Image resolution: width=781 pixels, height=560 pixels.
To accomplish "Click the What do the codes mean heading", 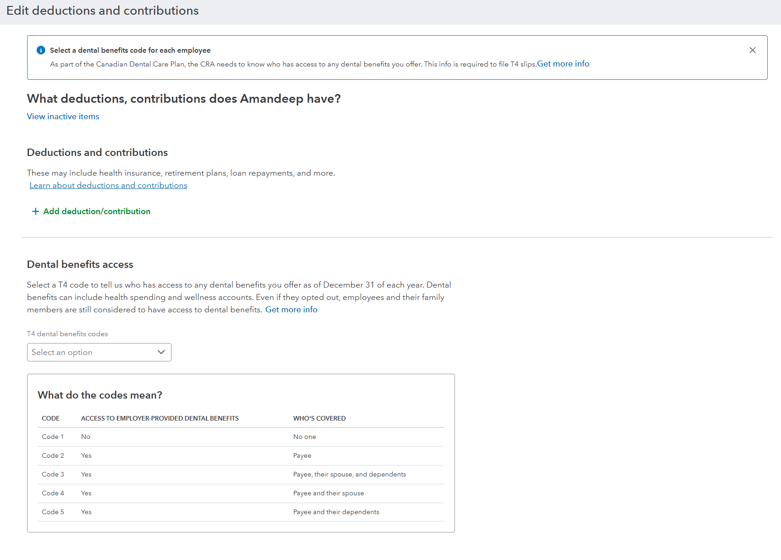I will point(100,395).
